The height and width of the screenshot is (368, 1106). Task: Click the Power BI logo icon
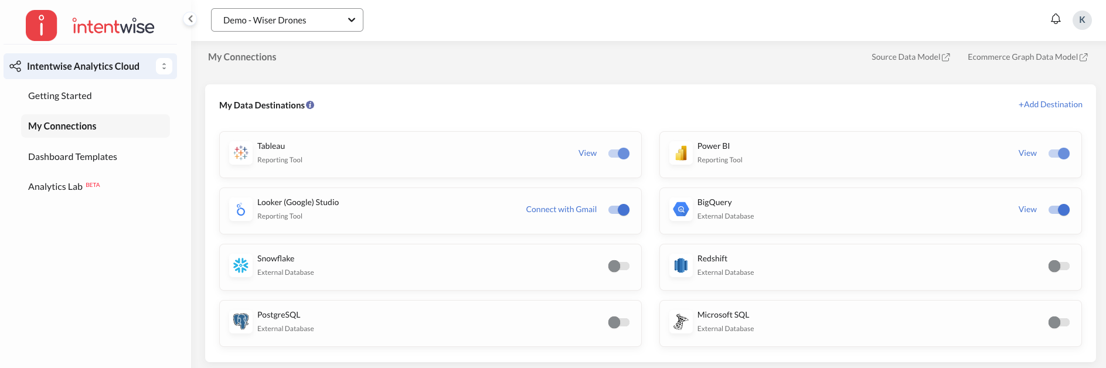(681, 153)
